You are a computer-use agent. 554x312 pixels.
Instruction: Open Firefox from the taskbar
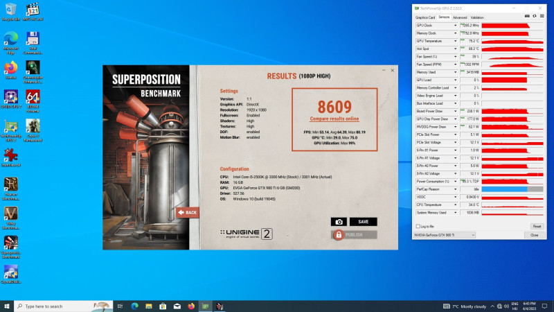191,306
